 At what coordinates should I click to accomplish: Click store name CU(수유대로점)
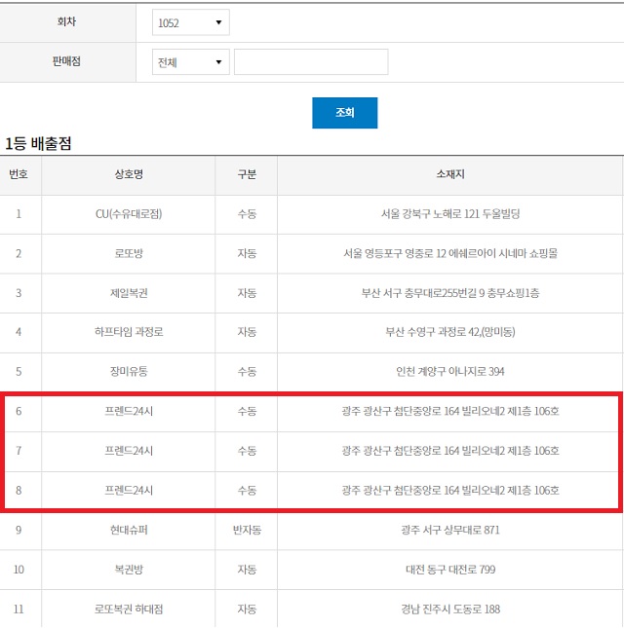(x=129, y=214)
